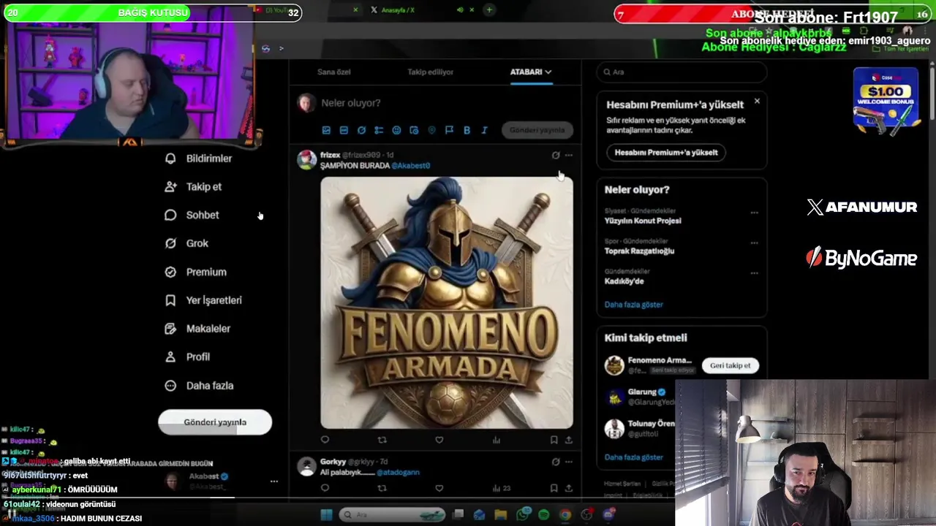This screenshot has width=936, height=526.
Task: Bookmark the Gorkyy post
Action: pyautogui.click(x=554, y=488)
